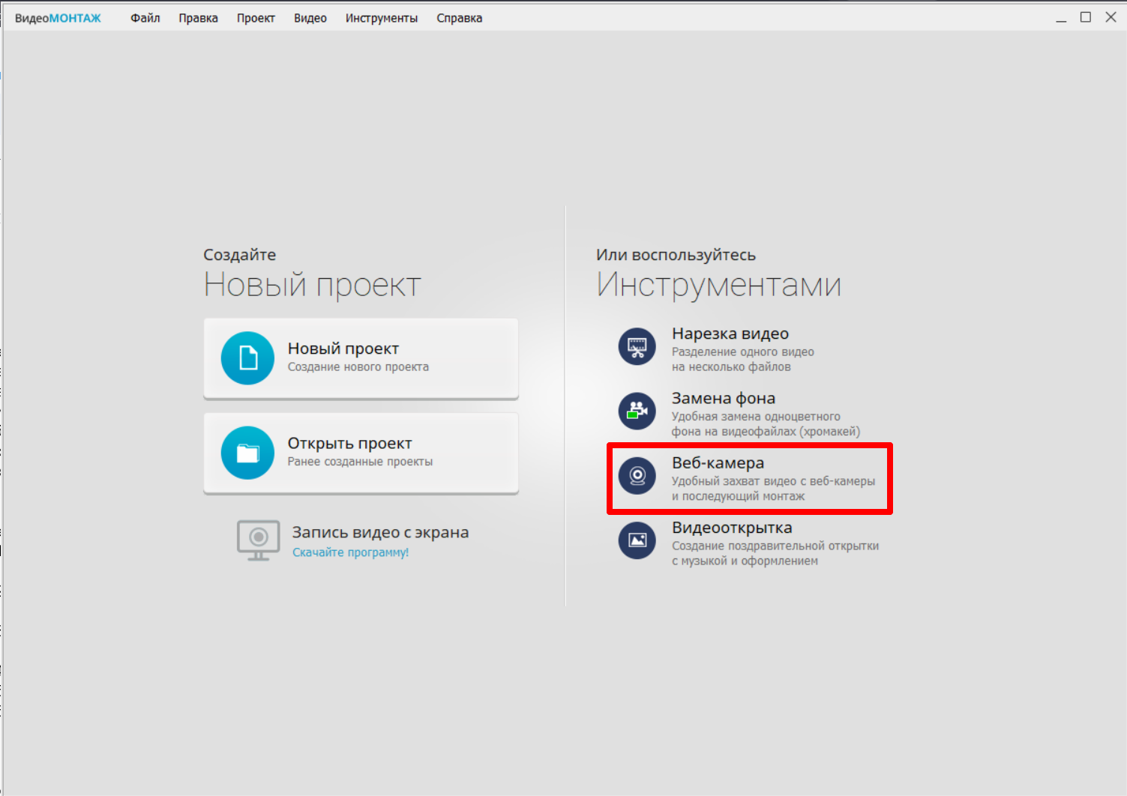The width and height of the screenshot is (1127, 796).
Task: Open the Инструменты menu
Action: click(x=382, y=18)
